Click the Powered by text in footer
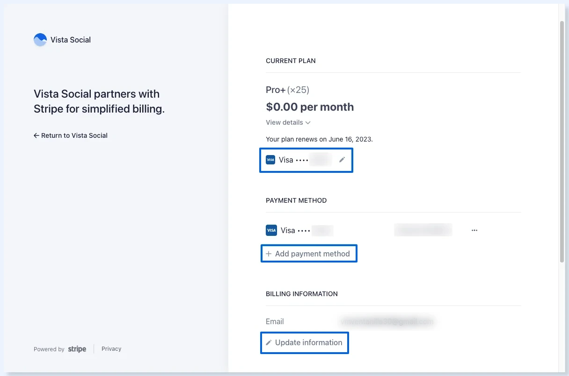The image size is (569, 376). (x=49, y=349)
